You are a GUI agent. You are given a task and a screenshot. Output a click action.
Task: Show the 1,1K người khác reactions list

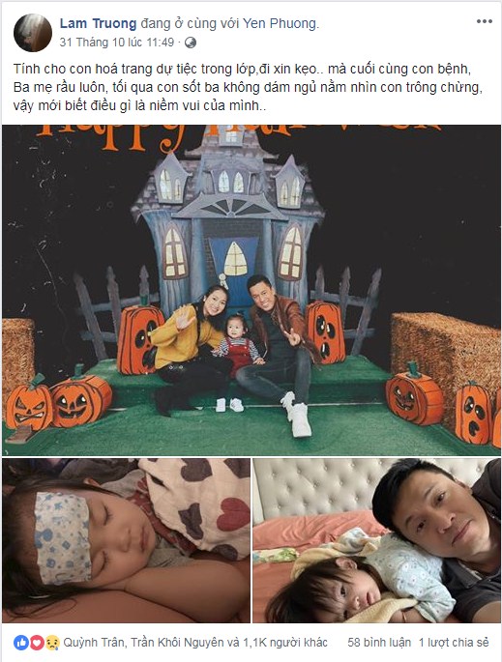pos(285,643)
